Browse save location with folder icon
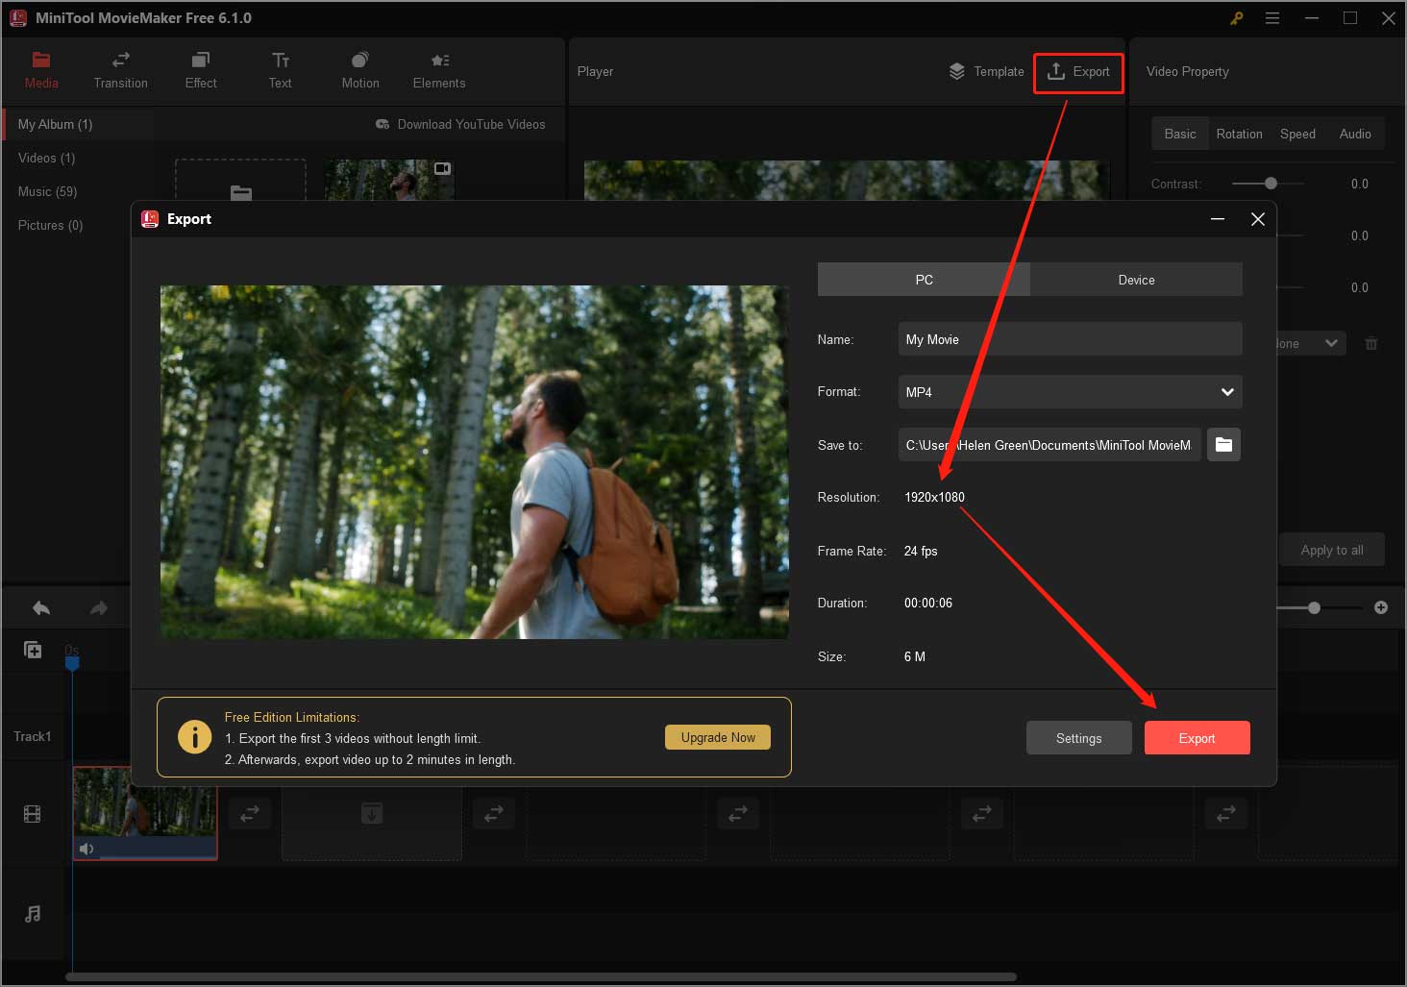This screenshot has width=1407, height=987. click(1223, 444)
